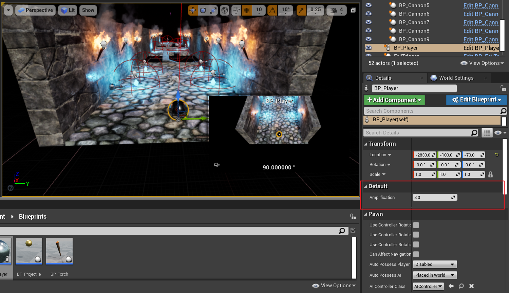Toggle grid snapping icon in viewport toolbar

click(x=247, y=10)
